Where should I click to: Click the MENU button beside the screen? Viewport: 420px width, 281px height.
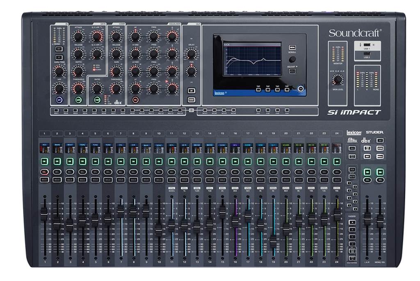(x=292, y=47)
